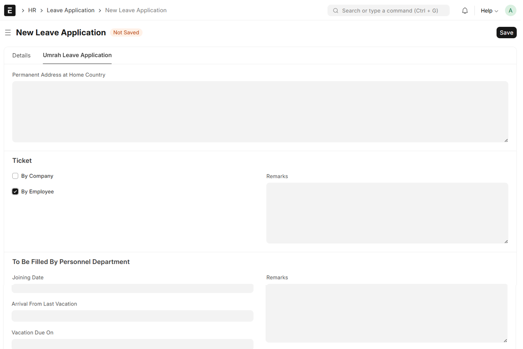Grab resize handle of Ticket Remarks textarea

[x=506, y=242]
